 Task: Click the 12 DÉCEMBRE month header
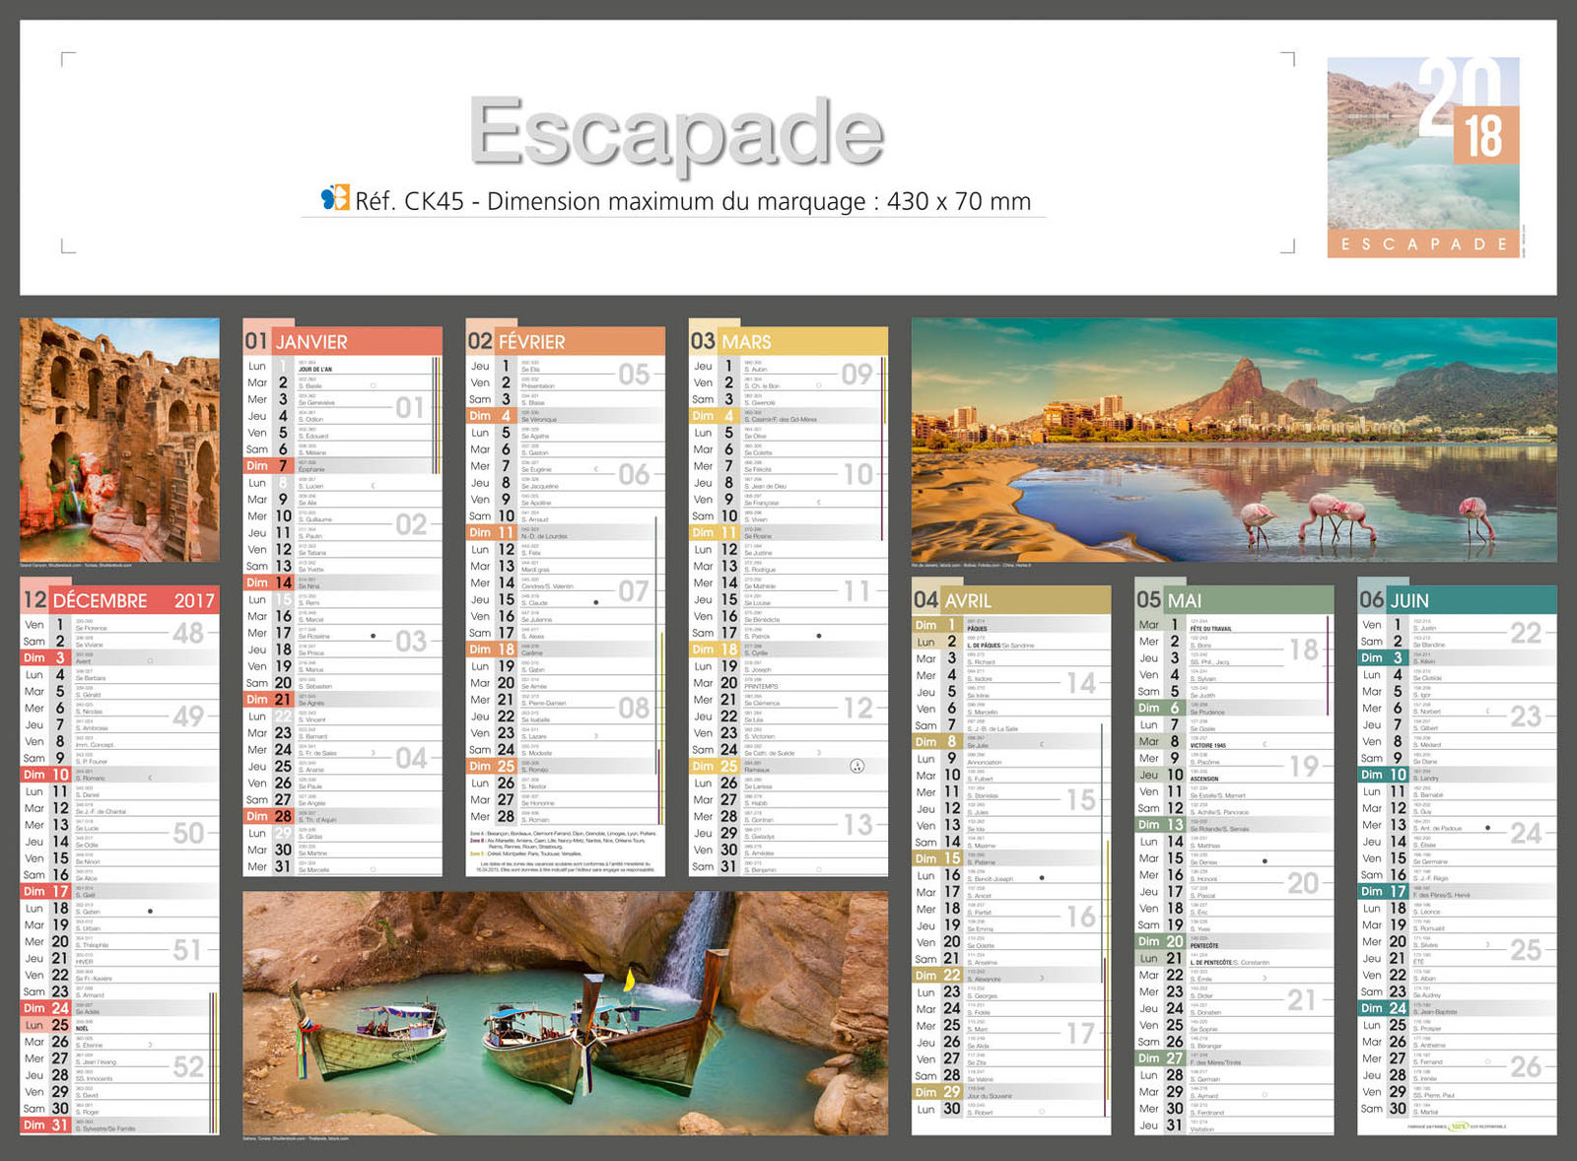tap(119, 599)
